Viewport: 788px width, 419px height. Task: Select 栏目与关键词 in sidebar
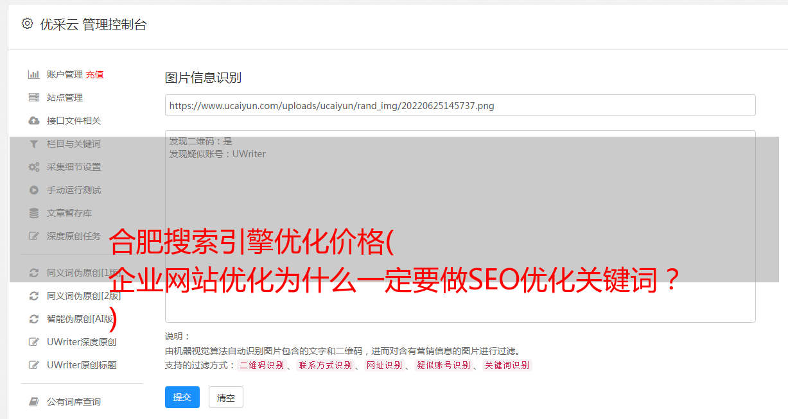(74, 144)
